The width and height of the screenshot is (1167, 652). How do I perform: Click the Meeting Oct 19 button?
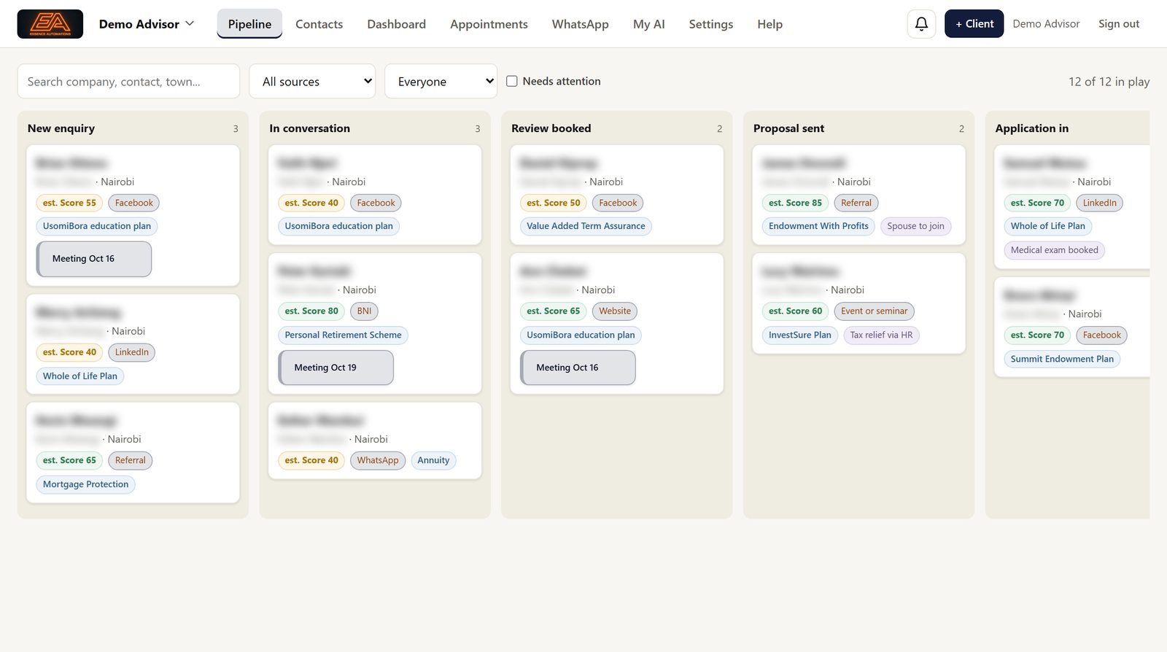click(336, 368)
